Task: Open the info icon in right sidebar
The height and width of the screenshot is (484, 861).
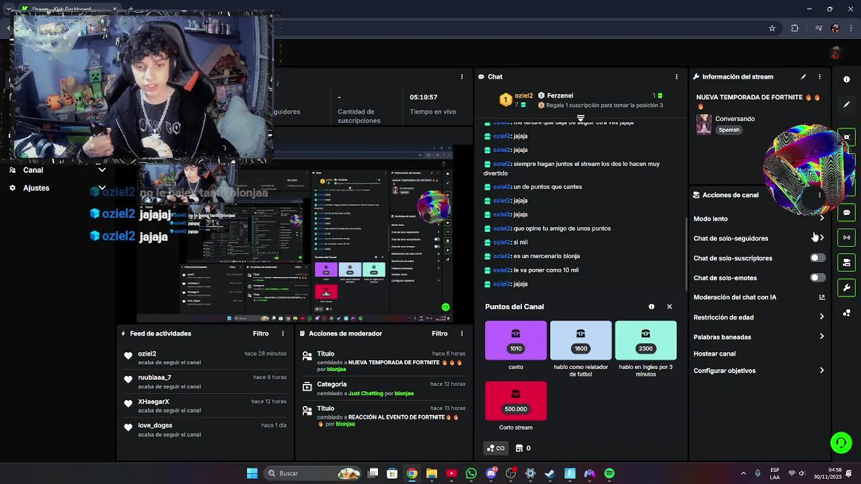Action: click(846, 79)
